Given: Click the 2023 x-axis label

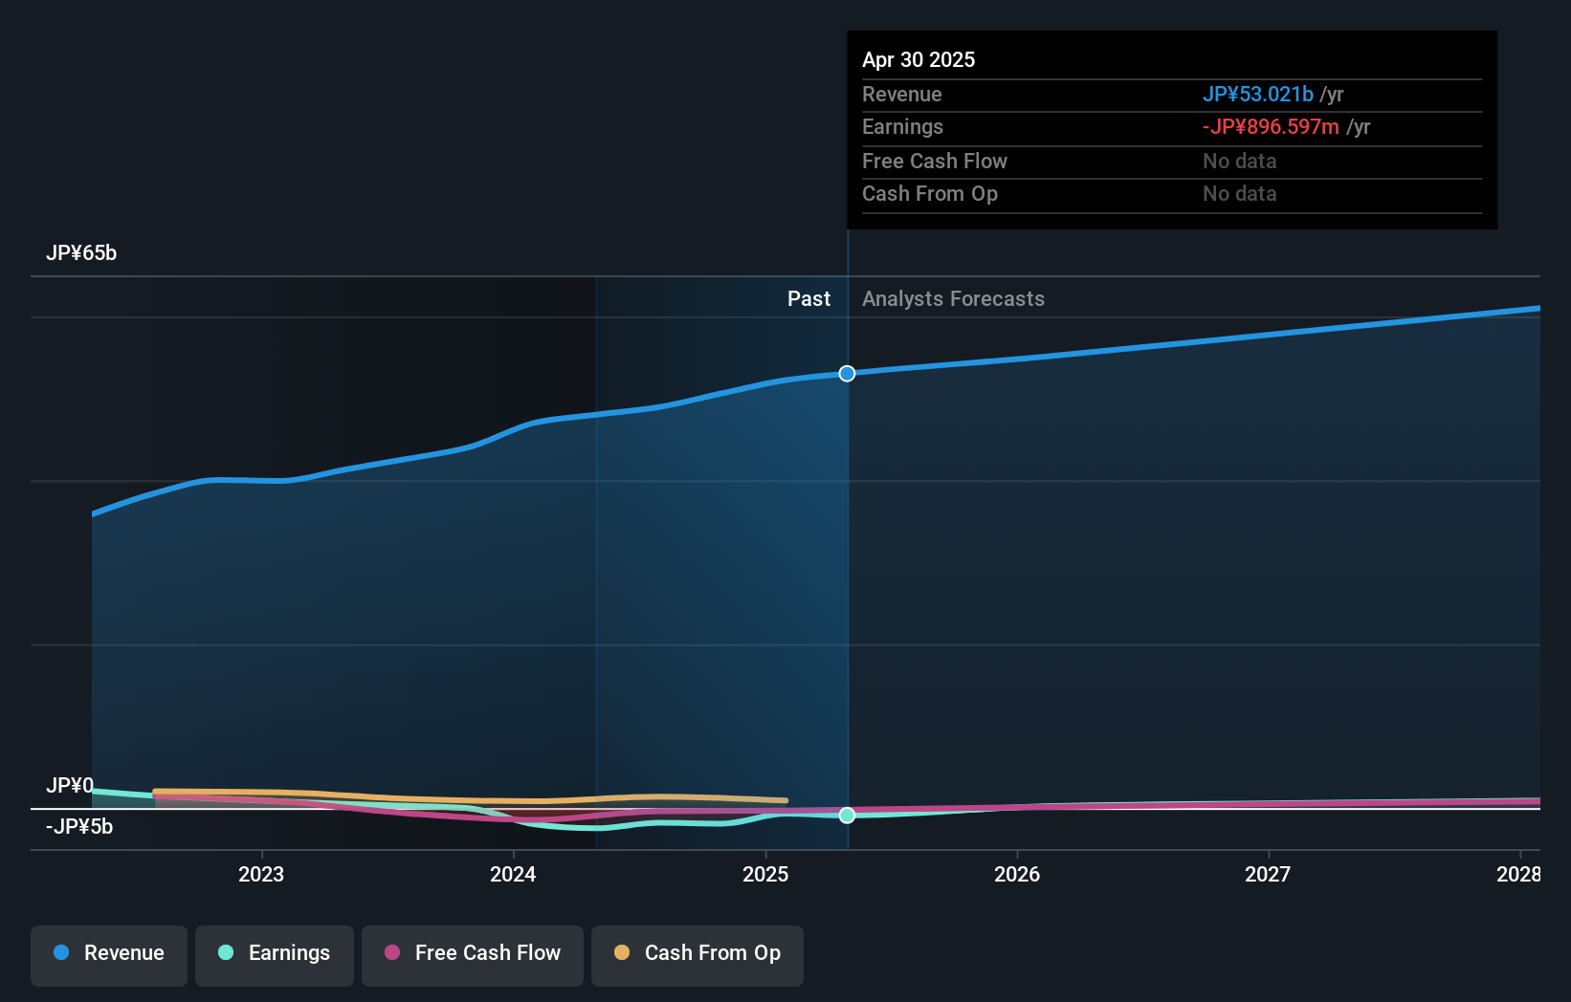Looking at the screenshot, I should 261,875.
